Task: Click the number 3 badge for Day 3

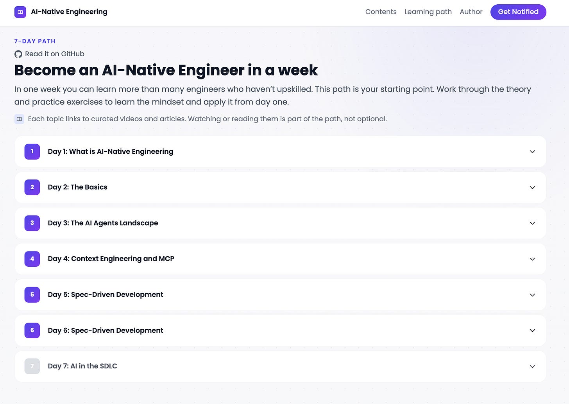Action: click(x=32, y=223)
